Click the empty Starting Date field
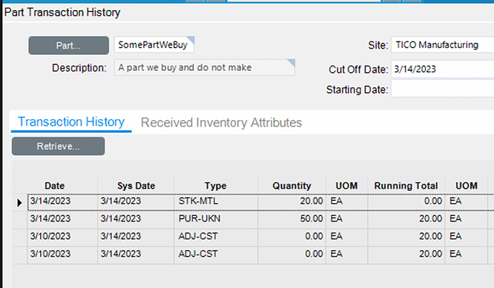The height and width of the screenshot is (288, 494). pos(442,89)
